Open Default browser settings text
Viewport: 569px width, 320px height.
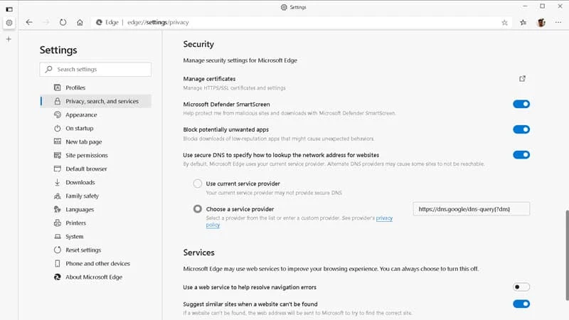point(86,169)
